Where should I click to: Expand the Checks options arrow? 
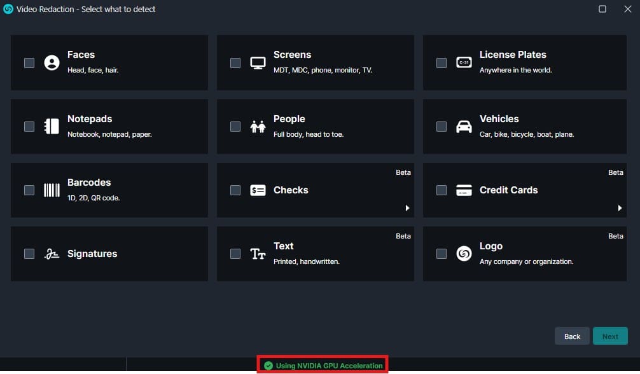(407, 208)
